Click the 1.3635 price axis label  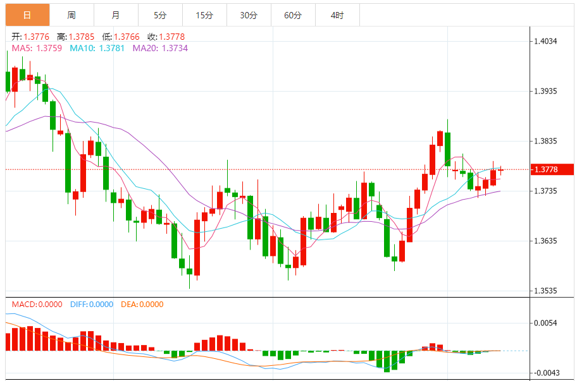pos(545,241)
